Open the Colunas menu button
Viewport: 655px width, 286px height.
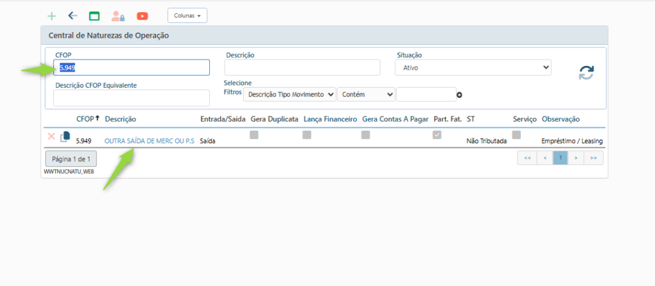(x=187, y=15)
